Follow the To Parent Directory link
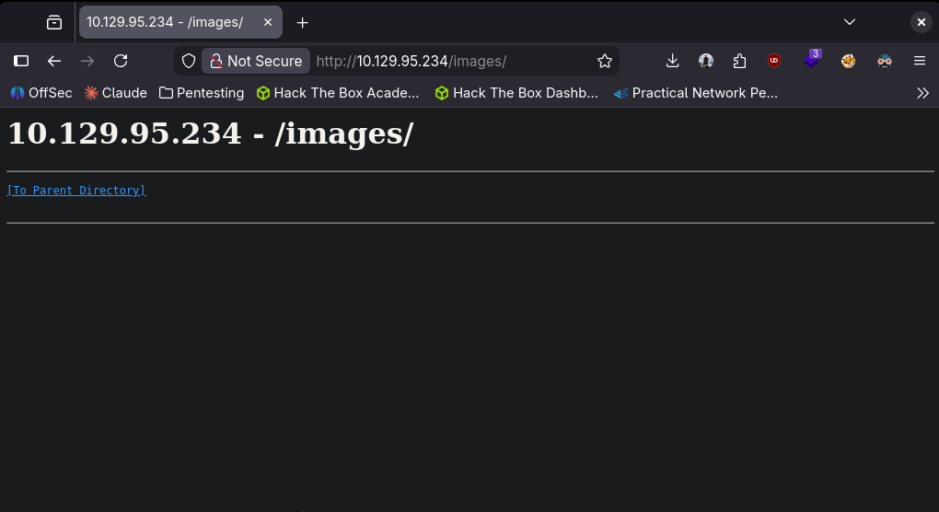This screenshot has width=939, height=512. click(x=76, y=191)
